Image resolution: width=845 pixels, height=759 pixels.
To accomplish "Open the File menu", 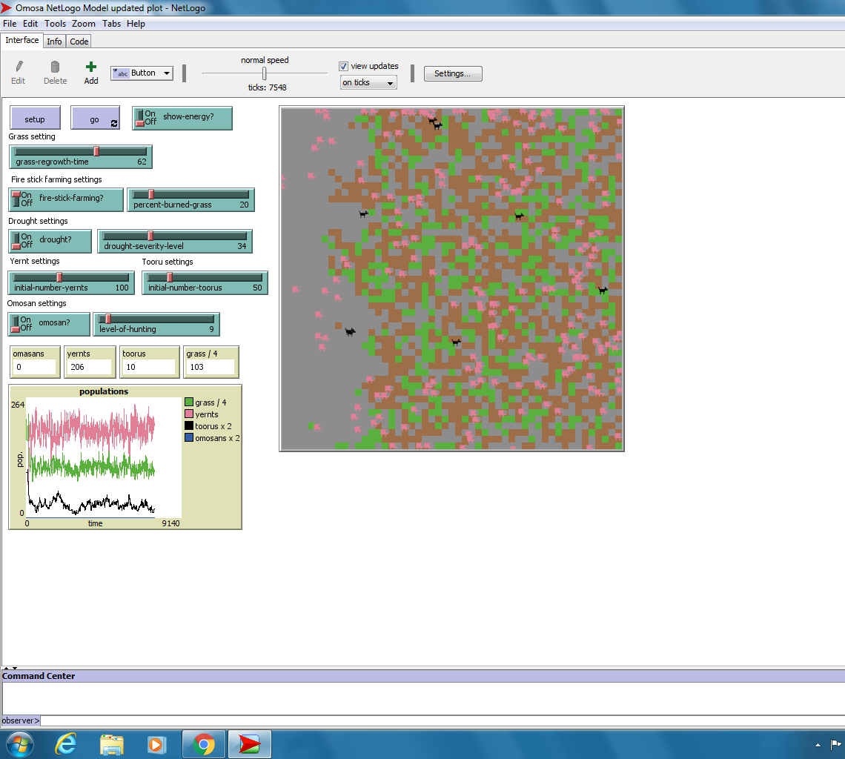I will coord(10,24).
